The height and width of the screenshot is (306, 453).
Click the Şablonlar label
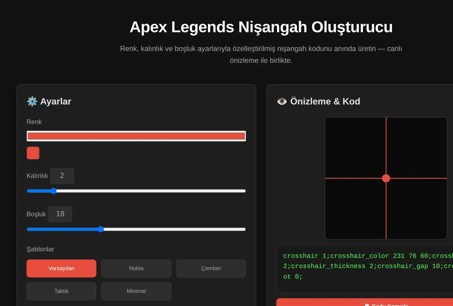(x=40, y=249)
